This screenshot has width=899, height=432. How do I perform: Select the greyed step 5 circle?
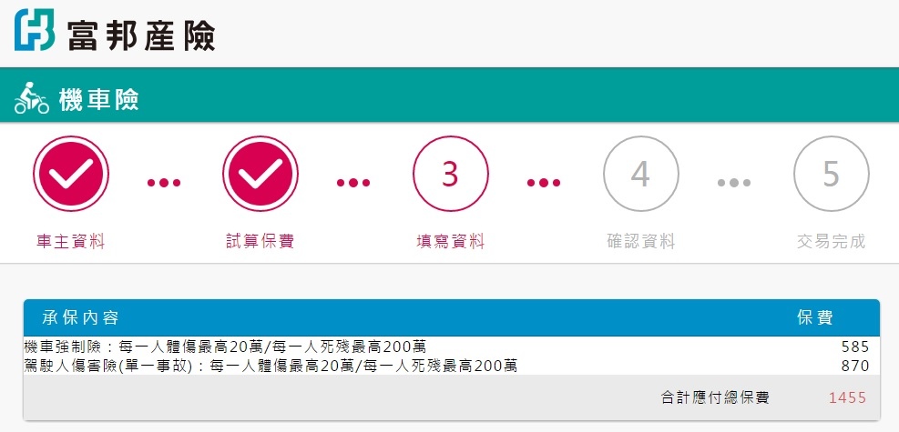pos(832,174)
